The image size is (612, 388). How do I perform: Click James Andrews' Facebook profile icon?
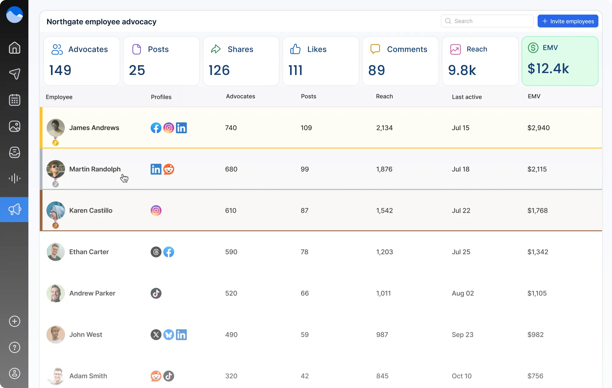[x=156, y=128]
